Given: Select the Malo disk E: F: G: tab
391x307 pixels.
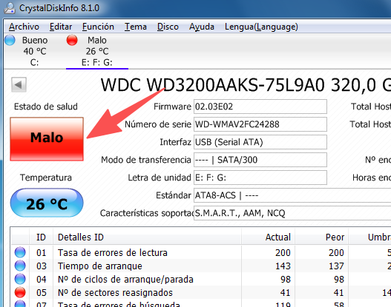Looking at the screenshot, I should click(97, 51).
